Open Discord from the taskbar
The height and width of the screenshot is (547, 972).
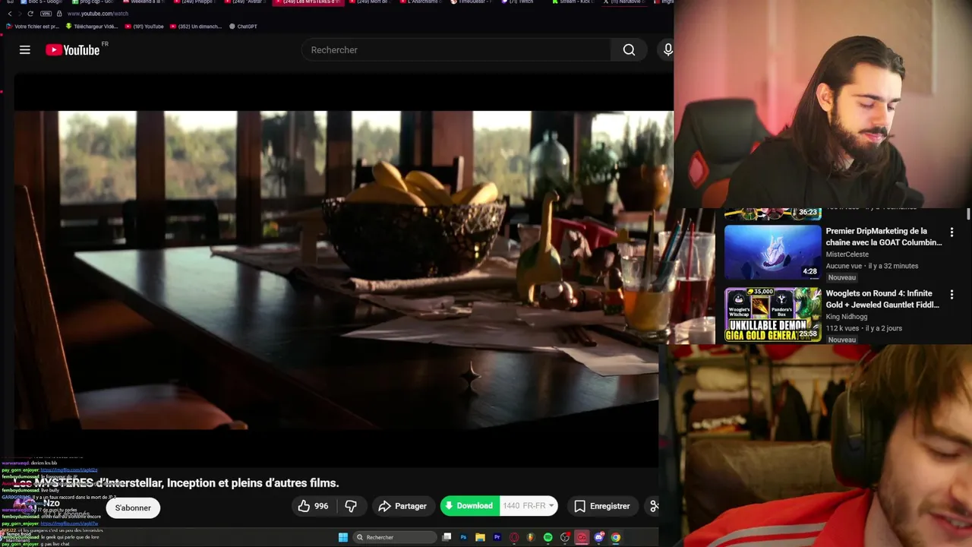point(599,537)
